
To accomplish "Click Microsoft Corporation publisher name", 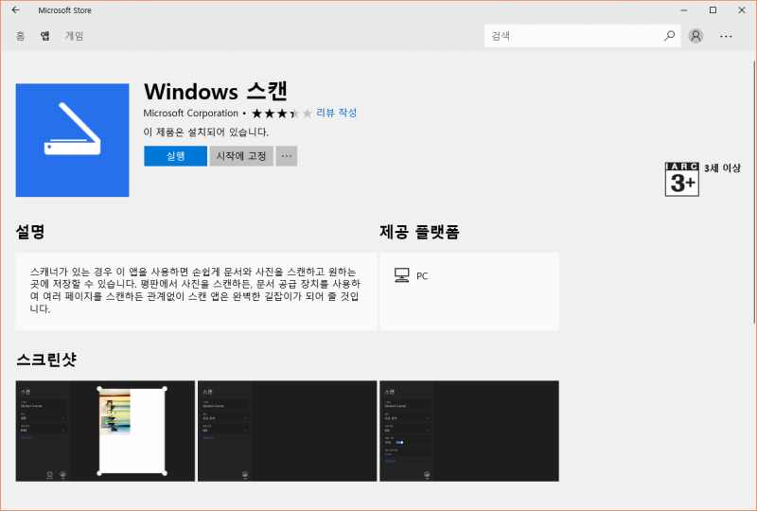I will [191, 113].
